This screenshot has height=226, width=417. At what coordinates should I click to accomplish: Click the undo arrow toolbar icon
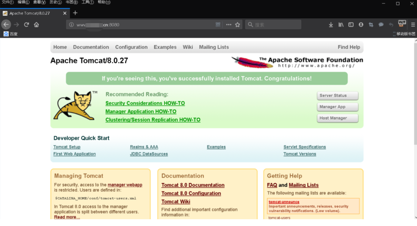tap(391, 25)
